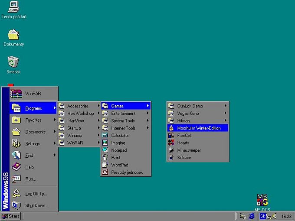Click the WinRAR books icon in Start menu

click(x=16, y=94)
